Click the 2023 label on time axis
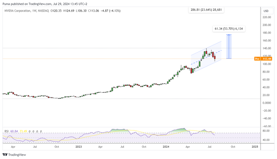The height and width of the screenshot is (159, 277). (79, 147)
